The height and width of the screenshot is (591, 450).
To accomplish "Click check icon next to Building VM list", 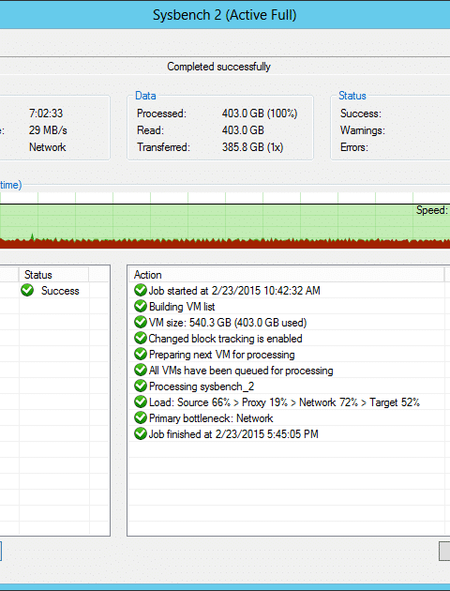I will [x=141, y=306].
